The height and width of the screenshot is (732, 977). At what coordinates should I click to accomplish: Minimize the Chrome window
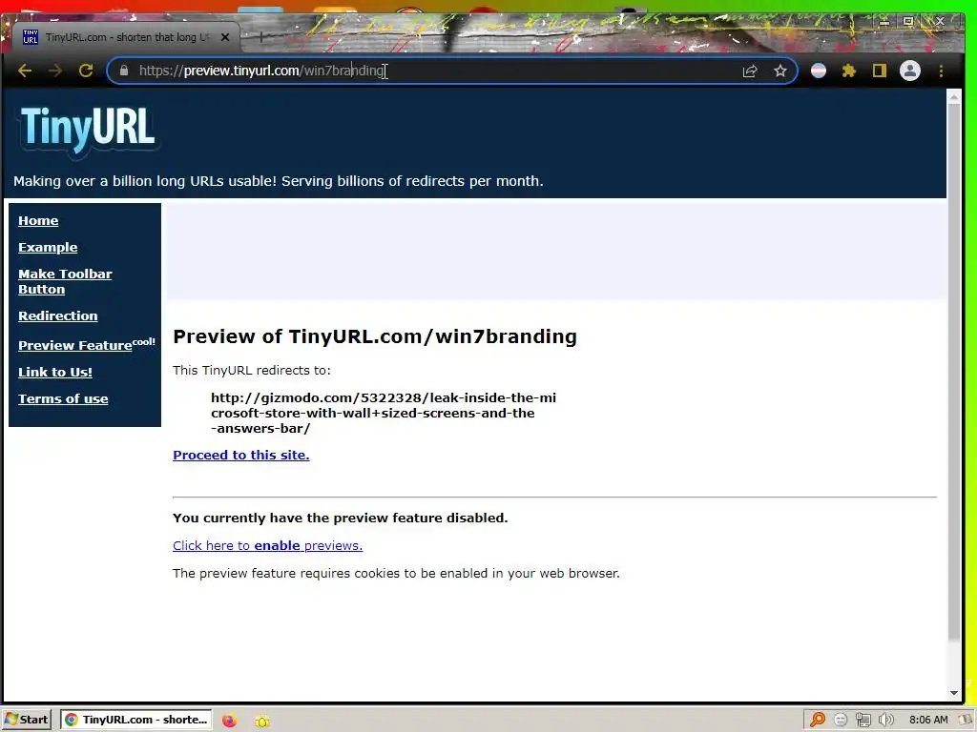click(x=884, y=21)
